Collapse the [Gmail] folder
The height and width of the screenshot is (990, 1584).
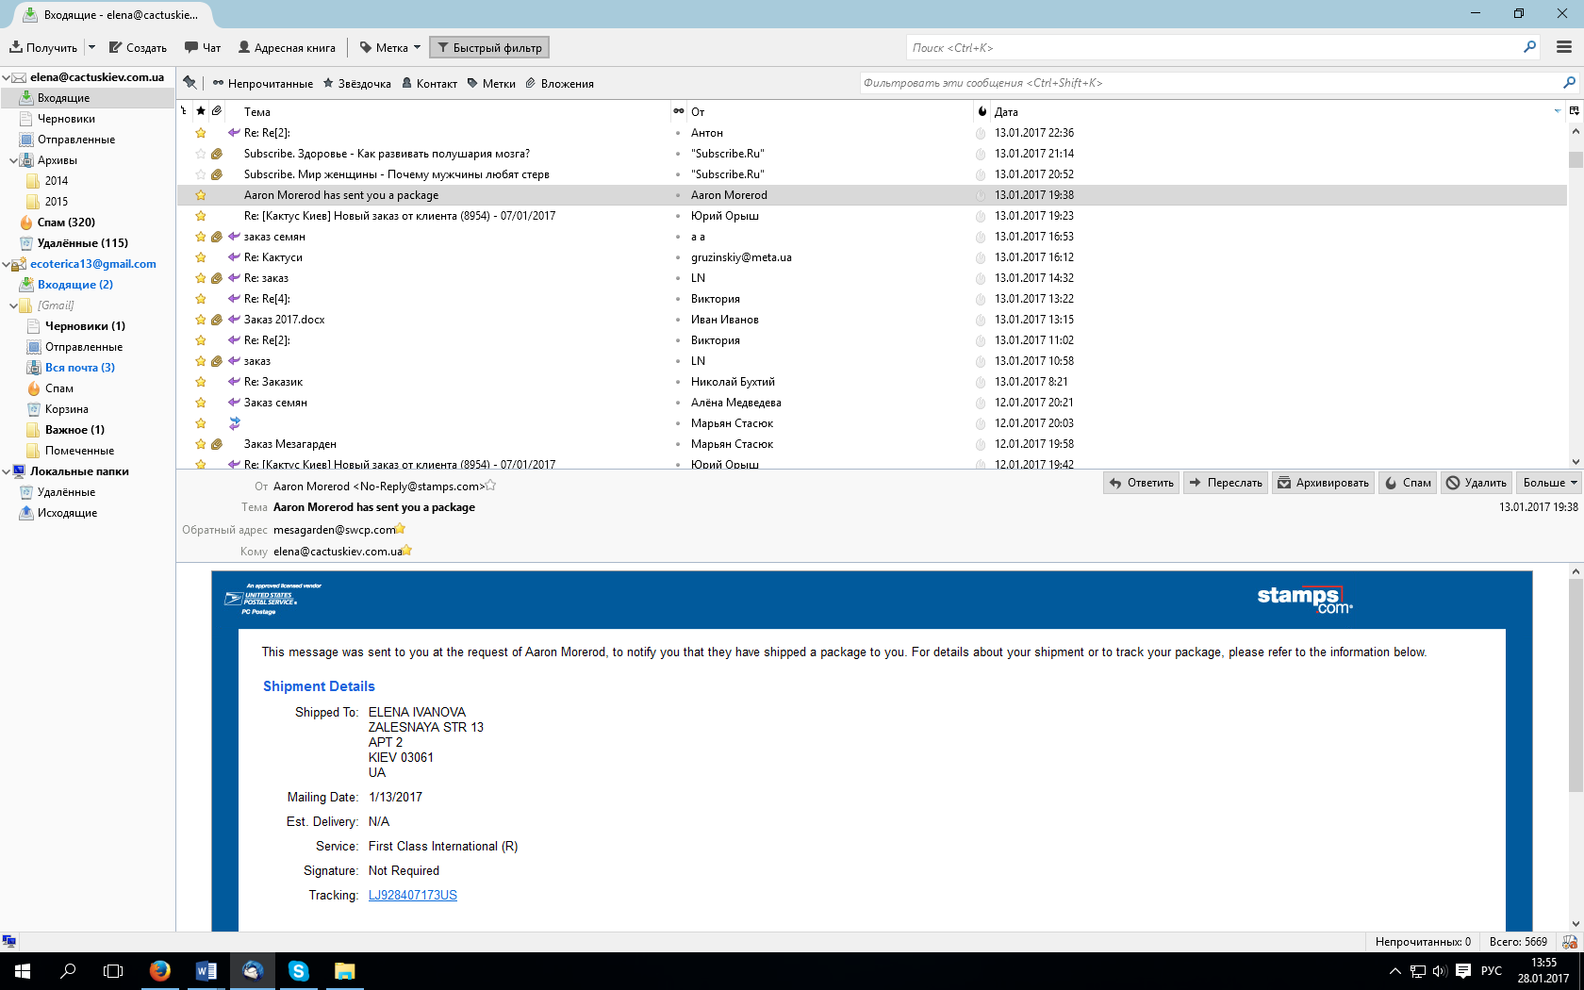pyautogui.click(x=13, y=305)
